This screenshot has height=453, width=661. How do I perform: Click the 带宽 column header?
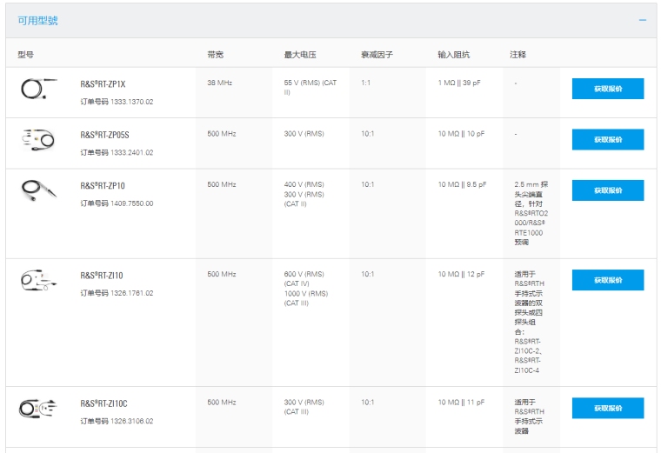click(x=216, y=55)
